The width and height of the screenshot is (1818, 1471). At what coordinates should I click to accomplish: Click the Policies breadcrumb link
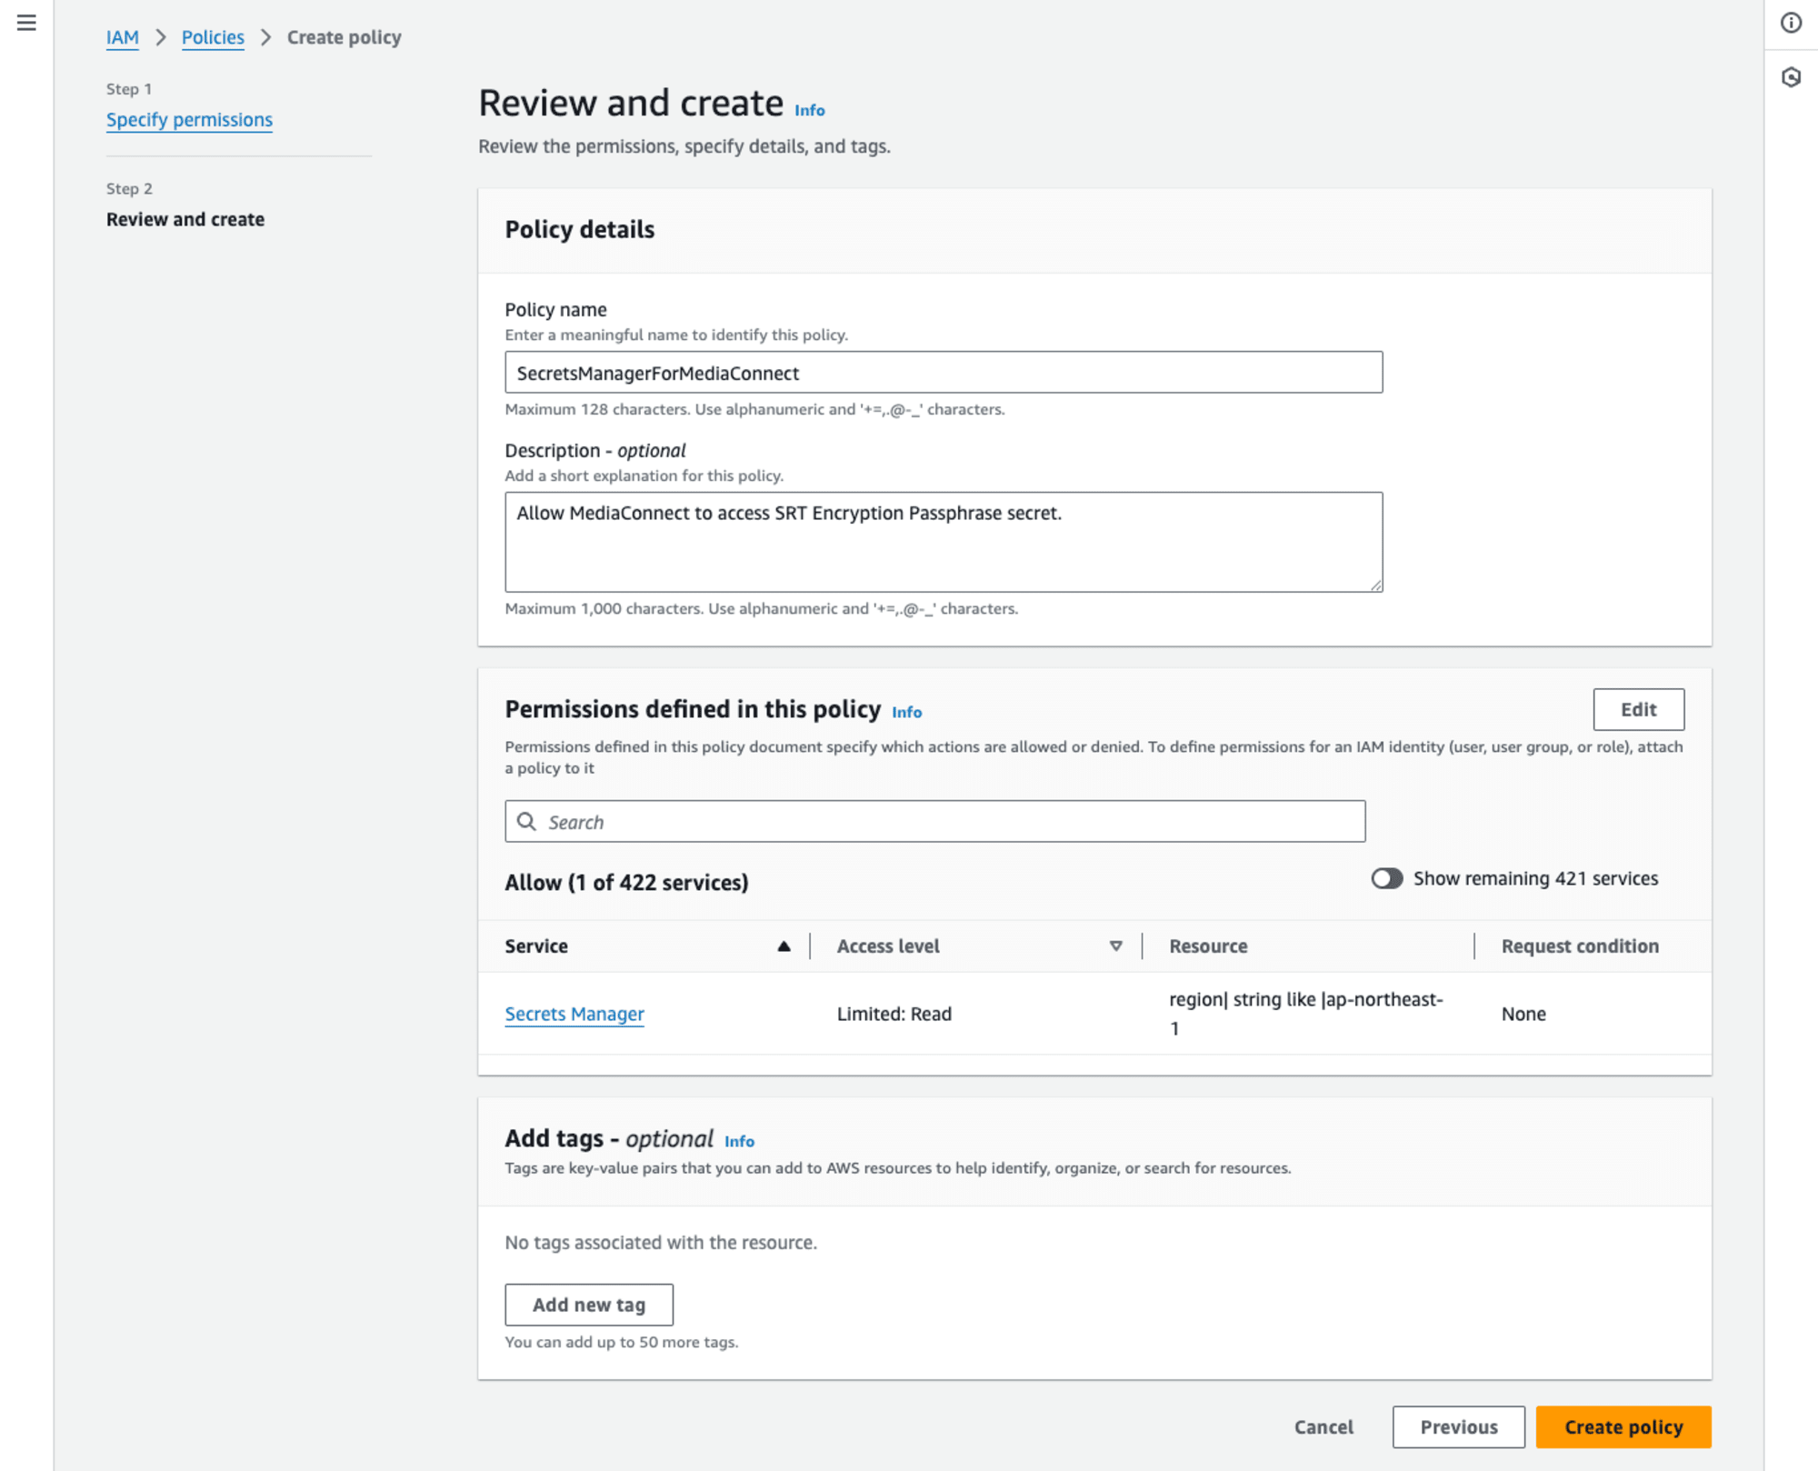[x=212, y=36]
